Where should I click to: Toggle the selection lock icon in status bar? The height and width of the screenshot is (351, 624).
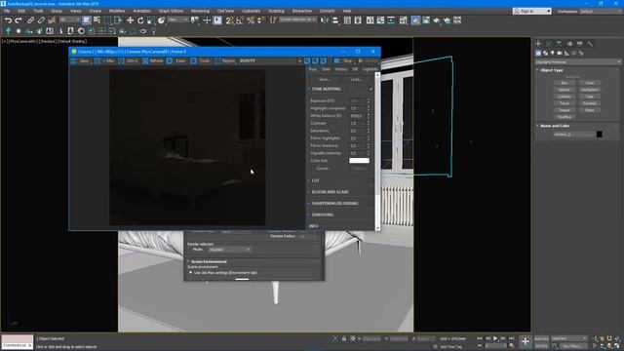pos(344,338)
